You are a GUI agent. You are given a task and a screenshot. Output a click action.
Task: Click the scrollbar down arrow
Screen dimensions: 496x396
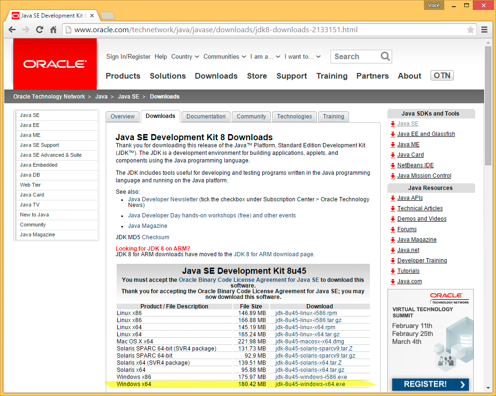pos(488,388)
